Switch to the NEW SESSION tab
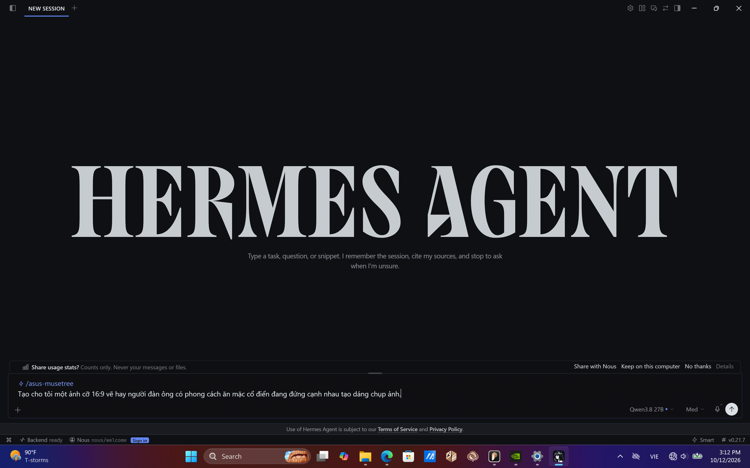Image resolution: width=750 pixels, height=468 pixels. (x=46, y=9)
